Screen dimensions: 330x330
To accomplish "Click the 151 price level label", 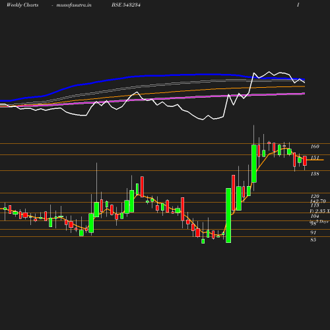I will pyautogui.click(x=315, y=158).
